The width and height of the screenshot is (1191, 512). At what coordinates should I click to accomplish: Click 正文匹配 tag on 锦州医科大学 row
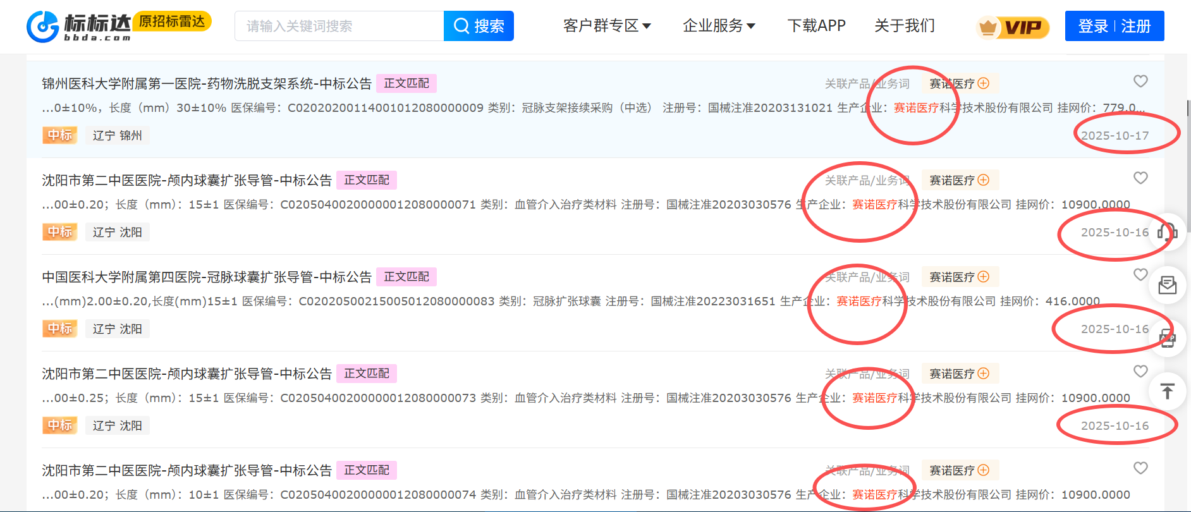click(406, 83)
